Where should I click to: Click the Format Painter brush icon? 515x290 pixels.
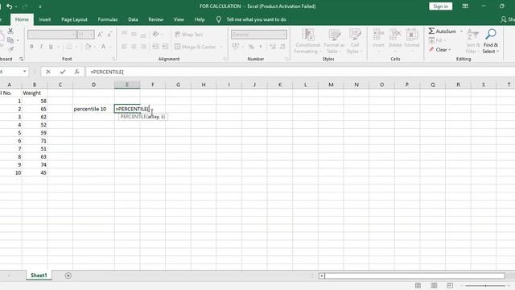pyautogui.click(x=10, y=49)
